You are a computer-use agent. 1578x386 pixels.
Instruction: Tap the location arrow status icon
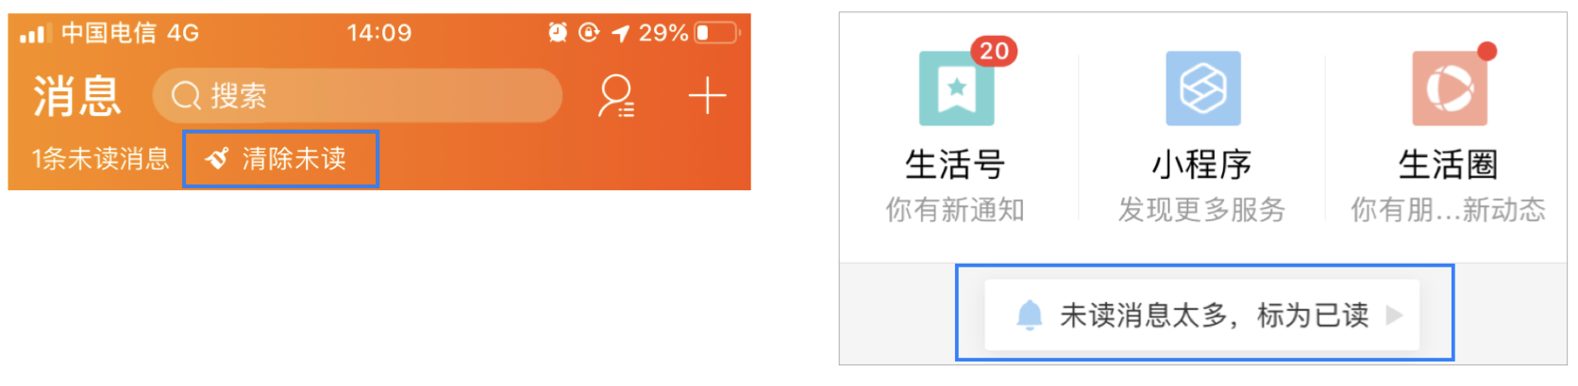coord(620,34)
